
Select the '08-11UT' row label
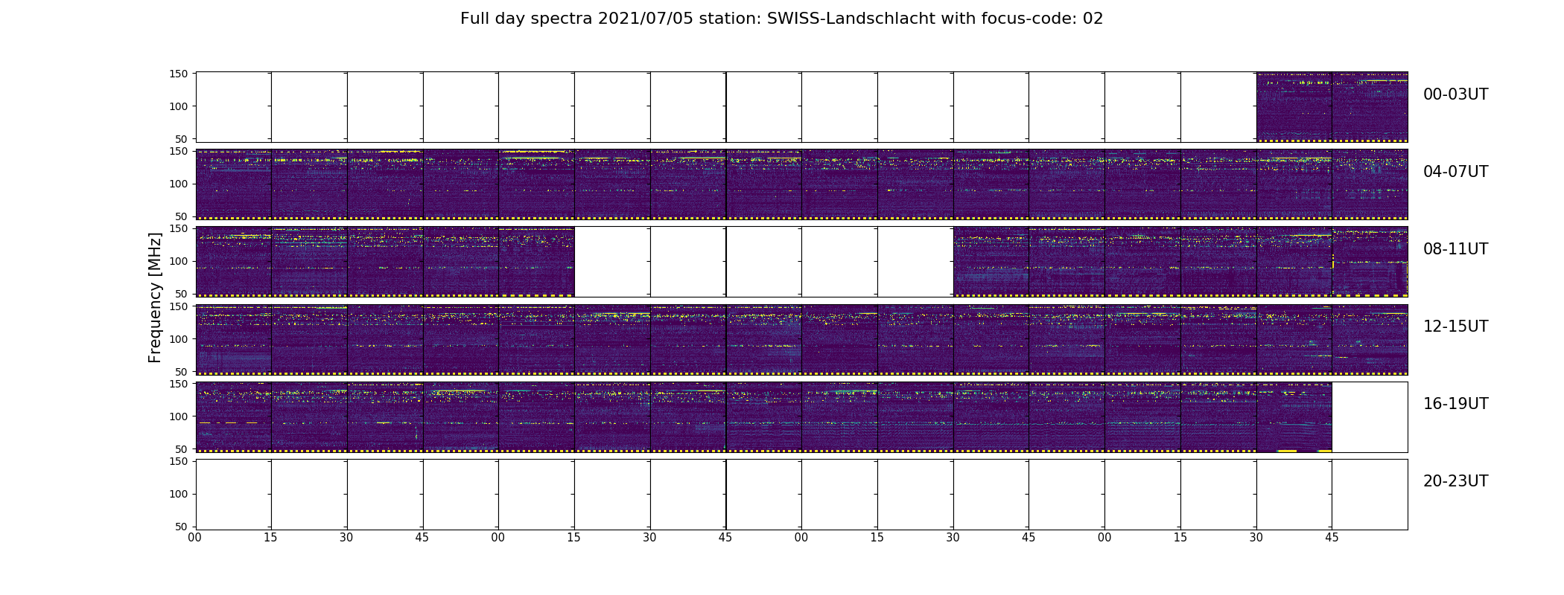1455,249
